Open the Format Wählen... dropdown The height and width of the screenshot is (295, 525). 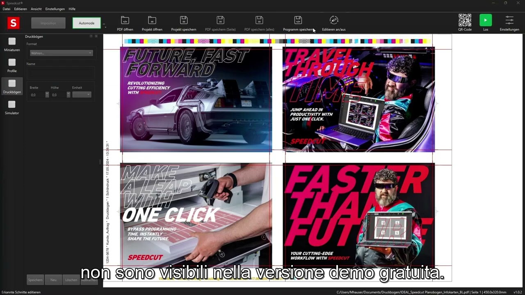[x=61, y=53]
